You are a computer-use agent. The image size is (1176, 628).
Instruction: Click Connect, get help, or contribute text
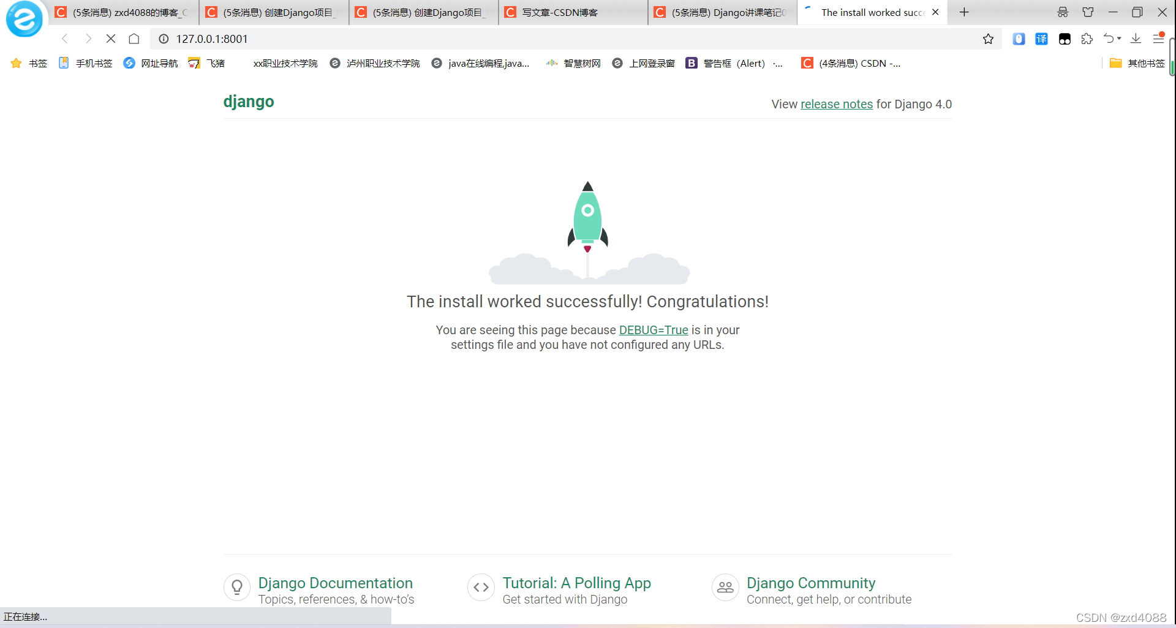(829, 599)
